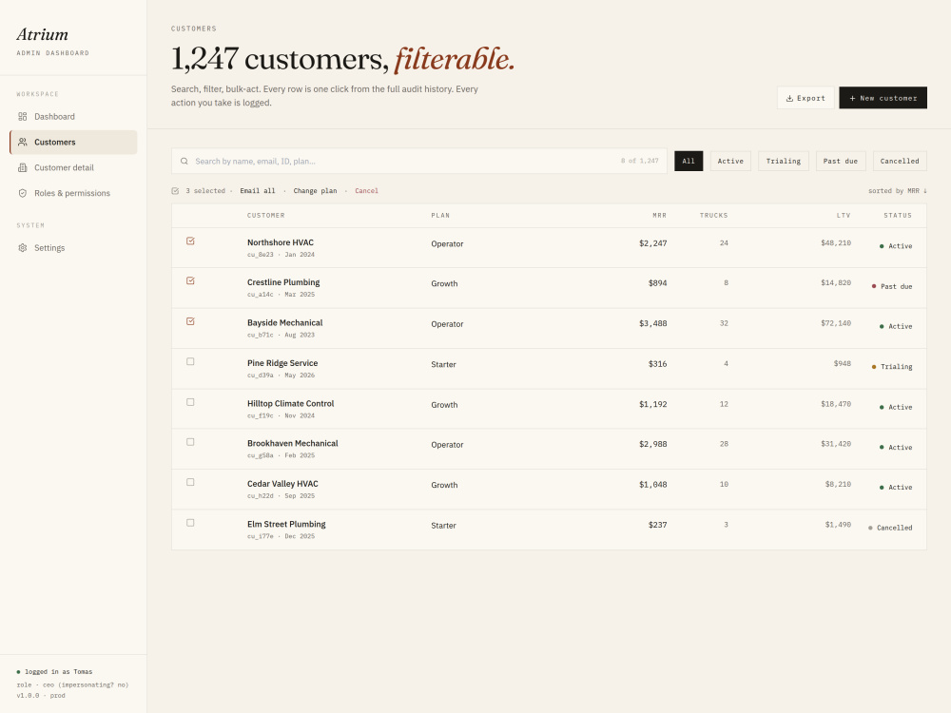Click the Roles & permissions shield icon

(x=23, y=193)
